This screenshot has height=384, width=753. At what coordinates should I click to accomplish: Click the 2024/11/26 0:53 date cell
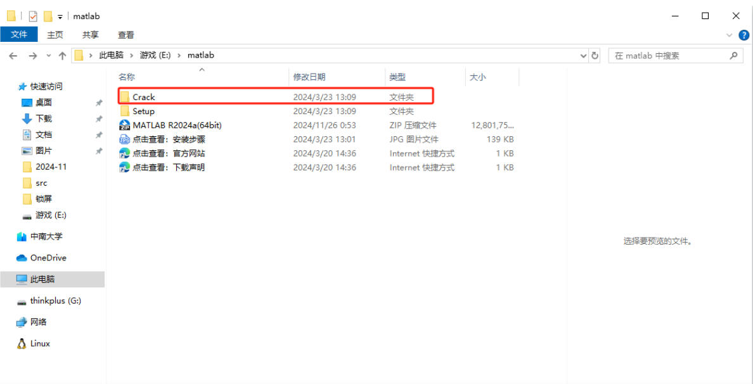(325, 125)
